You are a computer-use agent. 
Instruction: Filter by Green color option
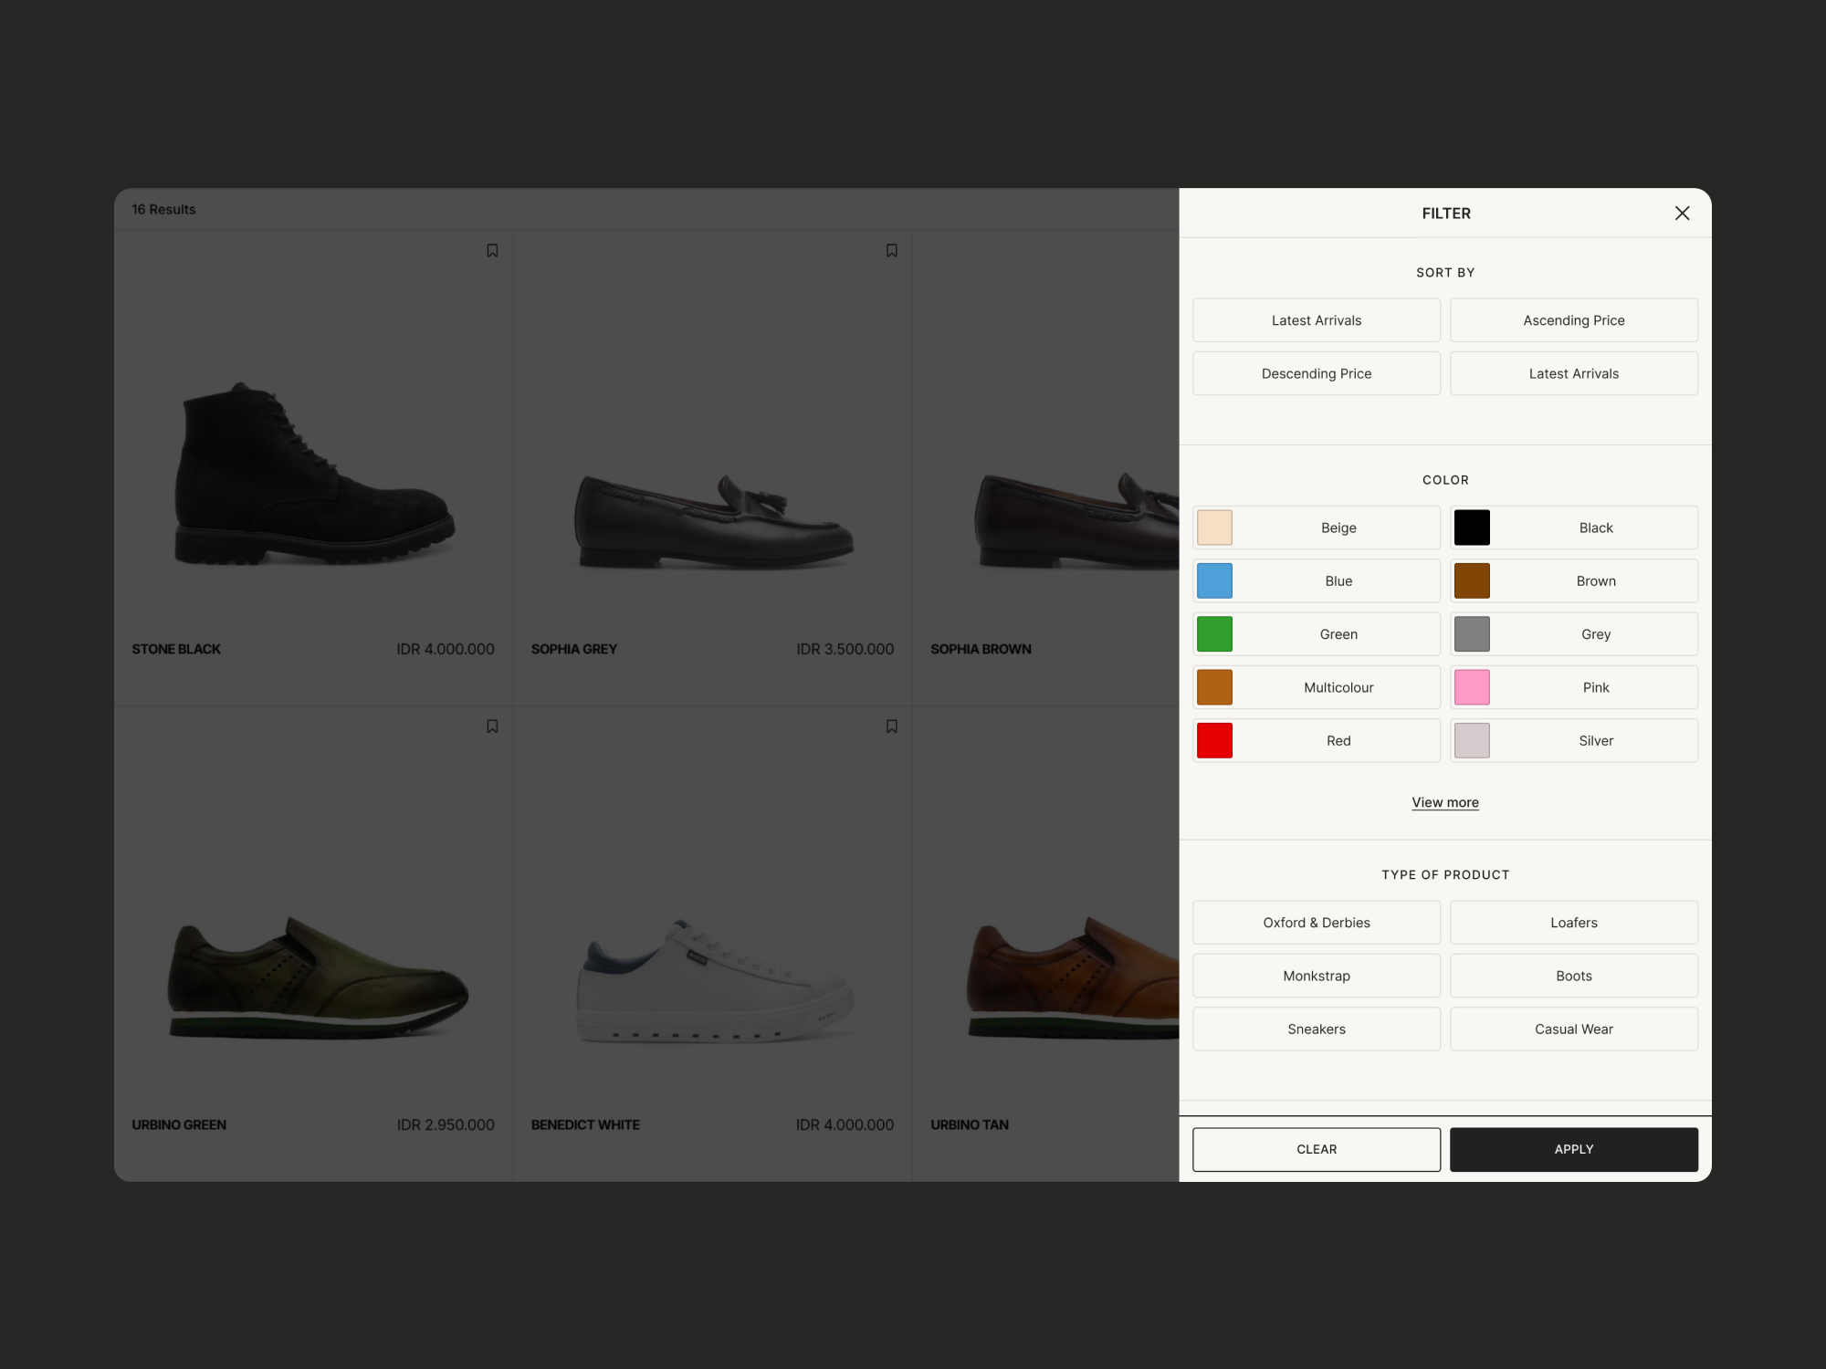[x=1317, y=634]
